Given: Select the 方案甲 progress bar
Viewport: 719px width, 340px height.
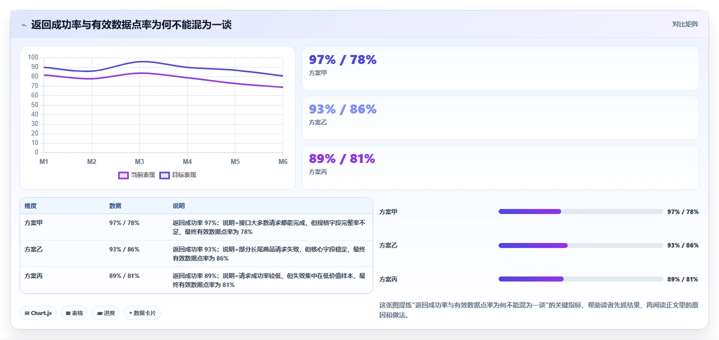Looking at the screenshot, I should coord(581,211).
